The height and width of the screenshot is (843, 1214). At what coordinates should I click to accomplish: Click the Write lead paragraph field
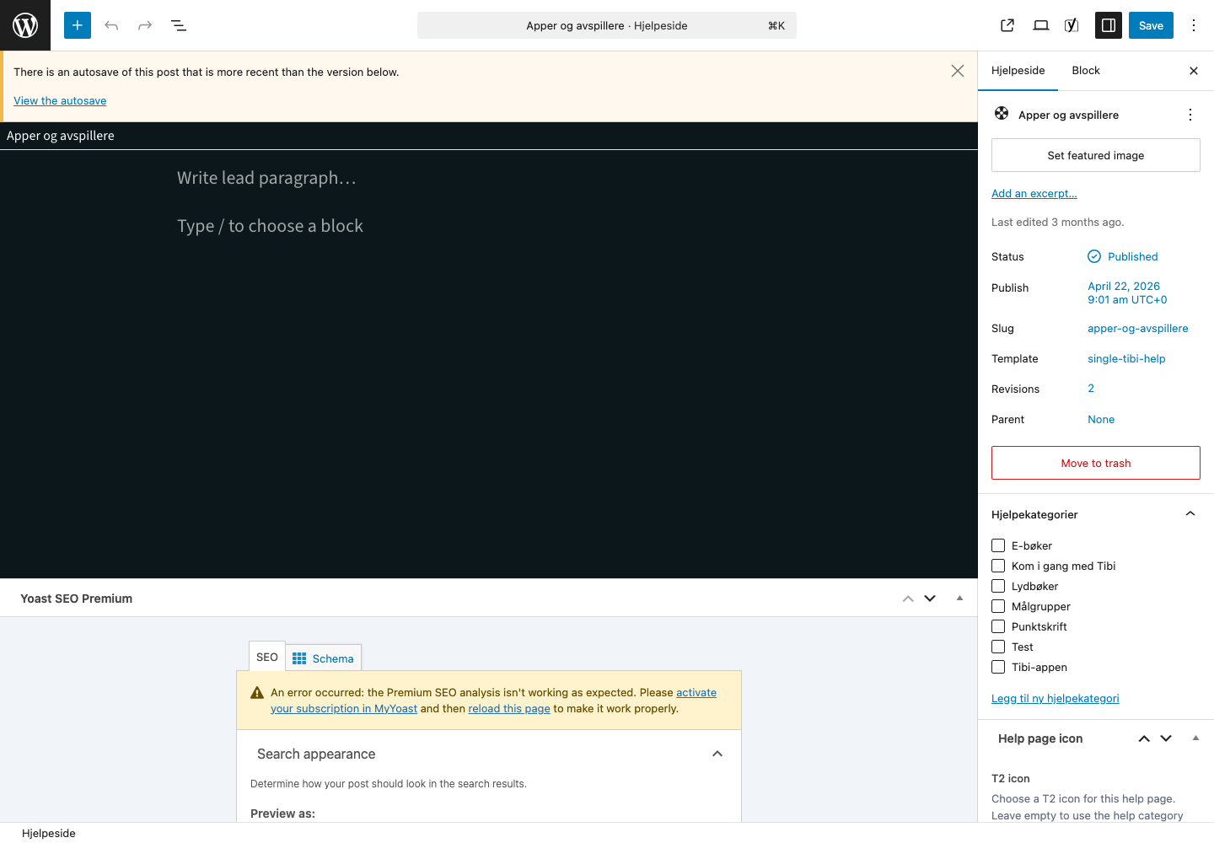click(489, 178)
